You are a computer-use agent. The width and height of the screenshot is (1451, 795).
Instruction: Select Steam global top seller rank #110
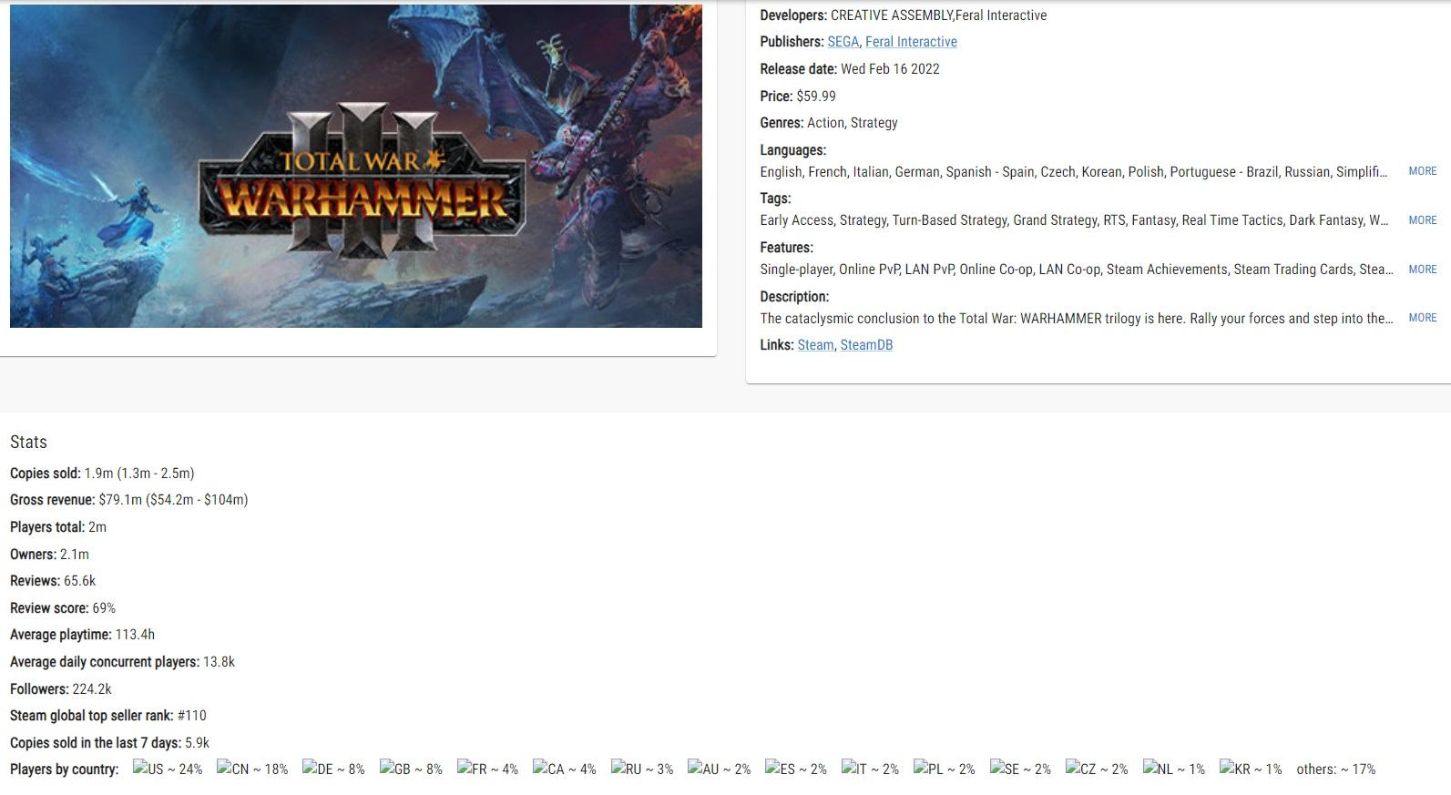click(108, 716)
